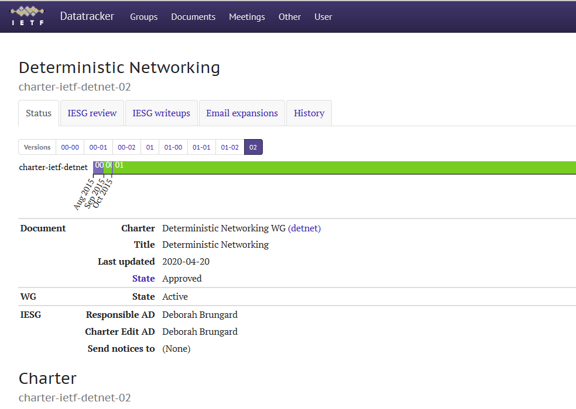Select version 01-01
The width and height of the screenshot is (576, 409).
click(201, 147)
